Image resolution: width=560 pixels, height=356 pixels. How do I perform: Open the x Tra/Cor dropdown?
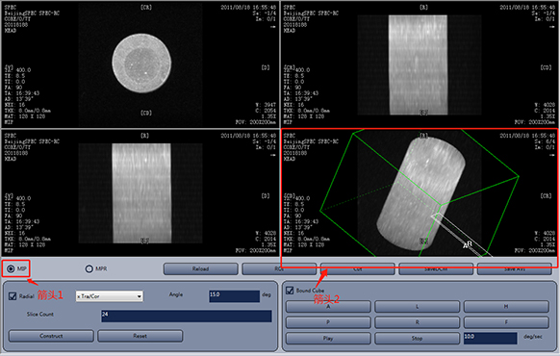(110, 296)
